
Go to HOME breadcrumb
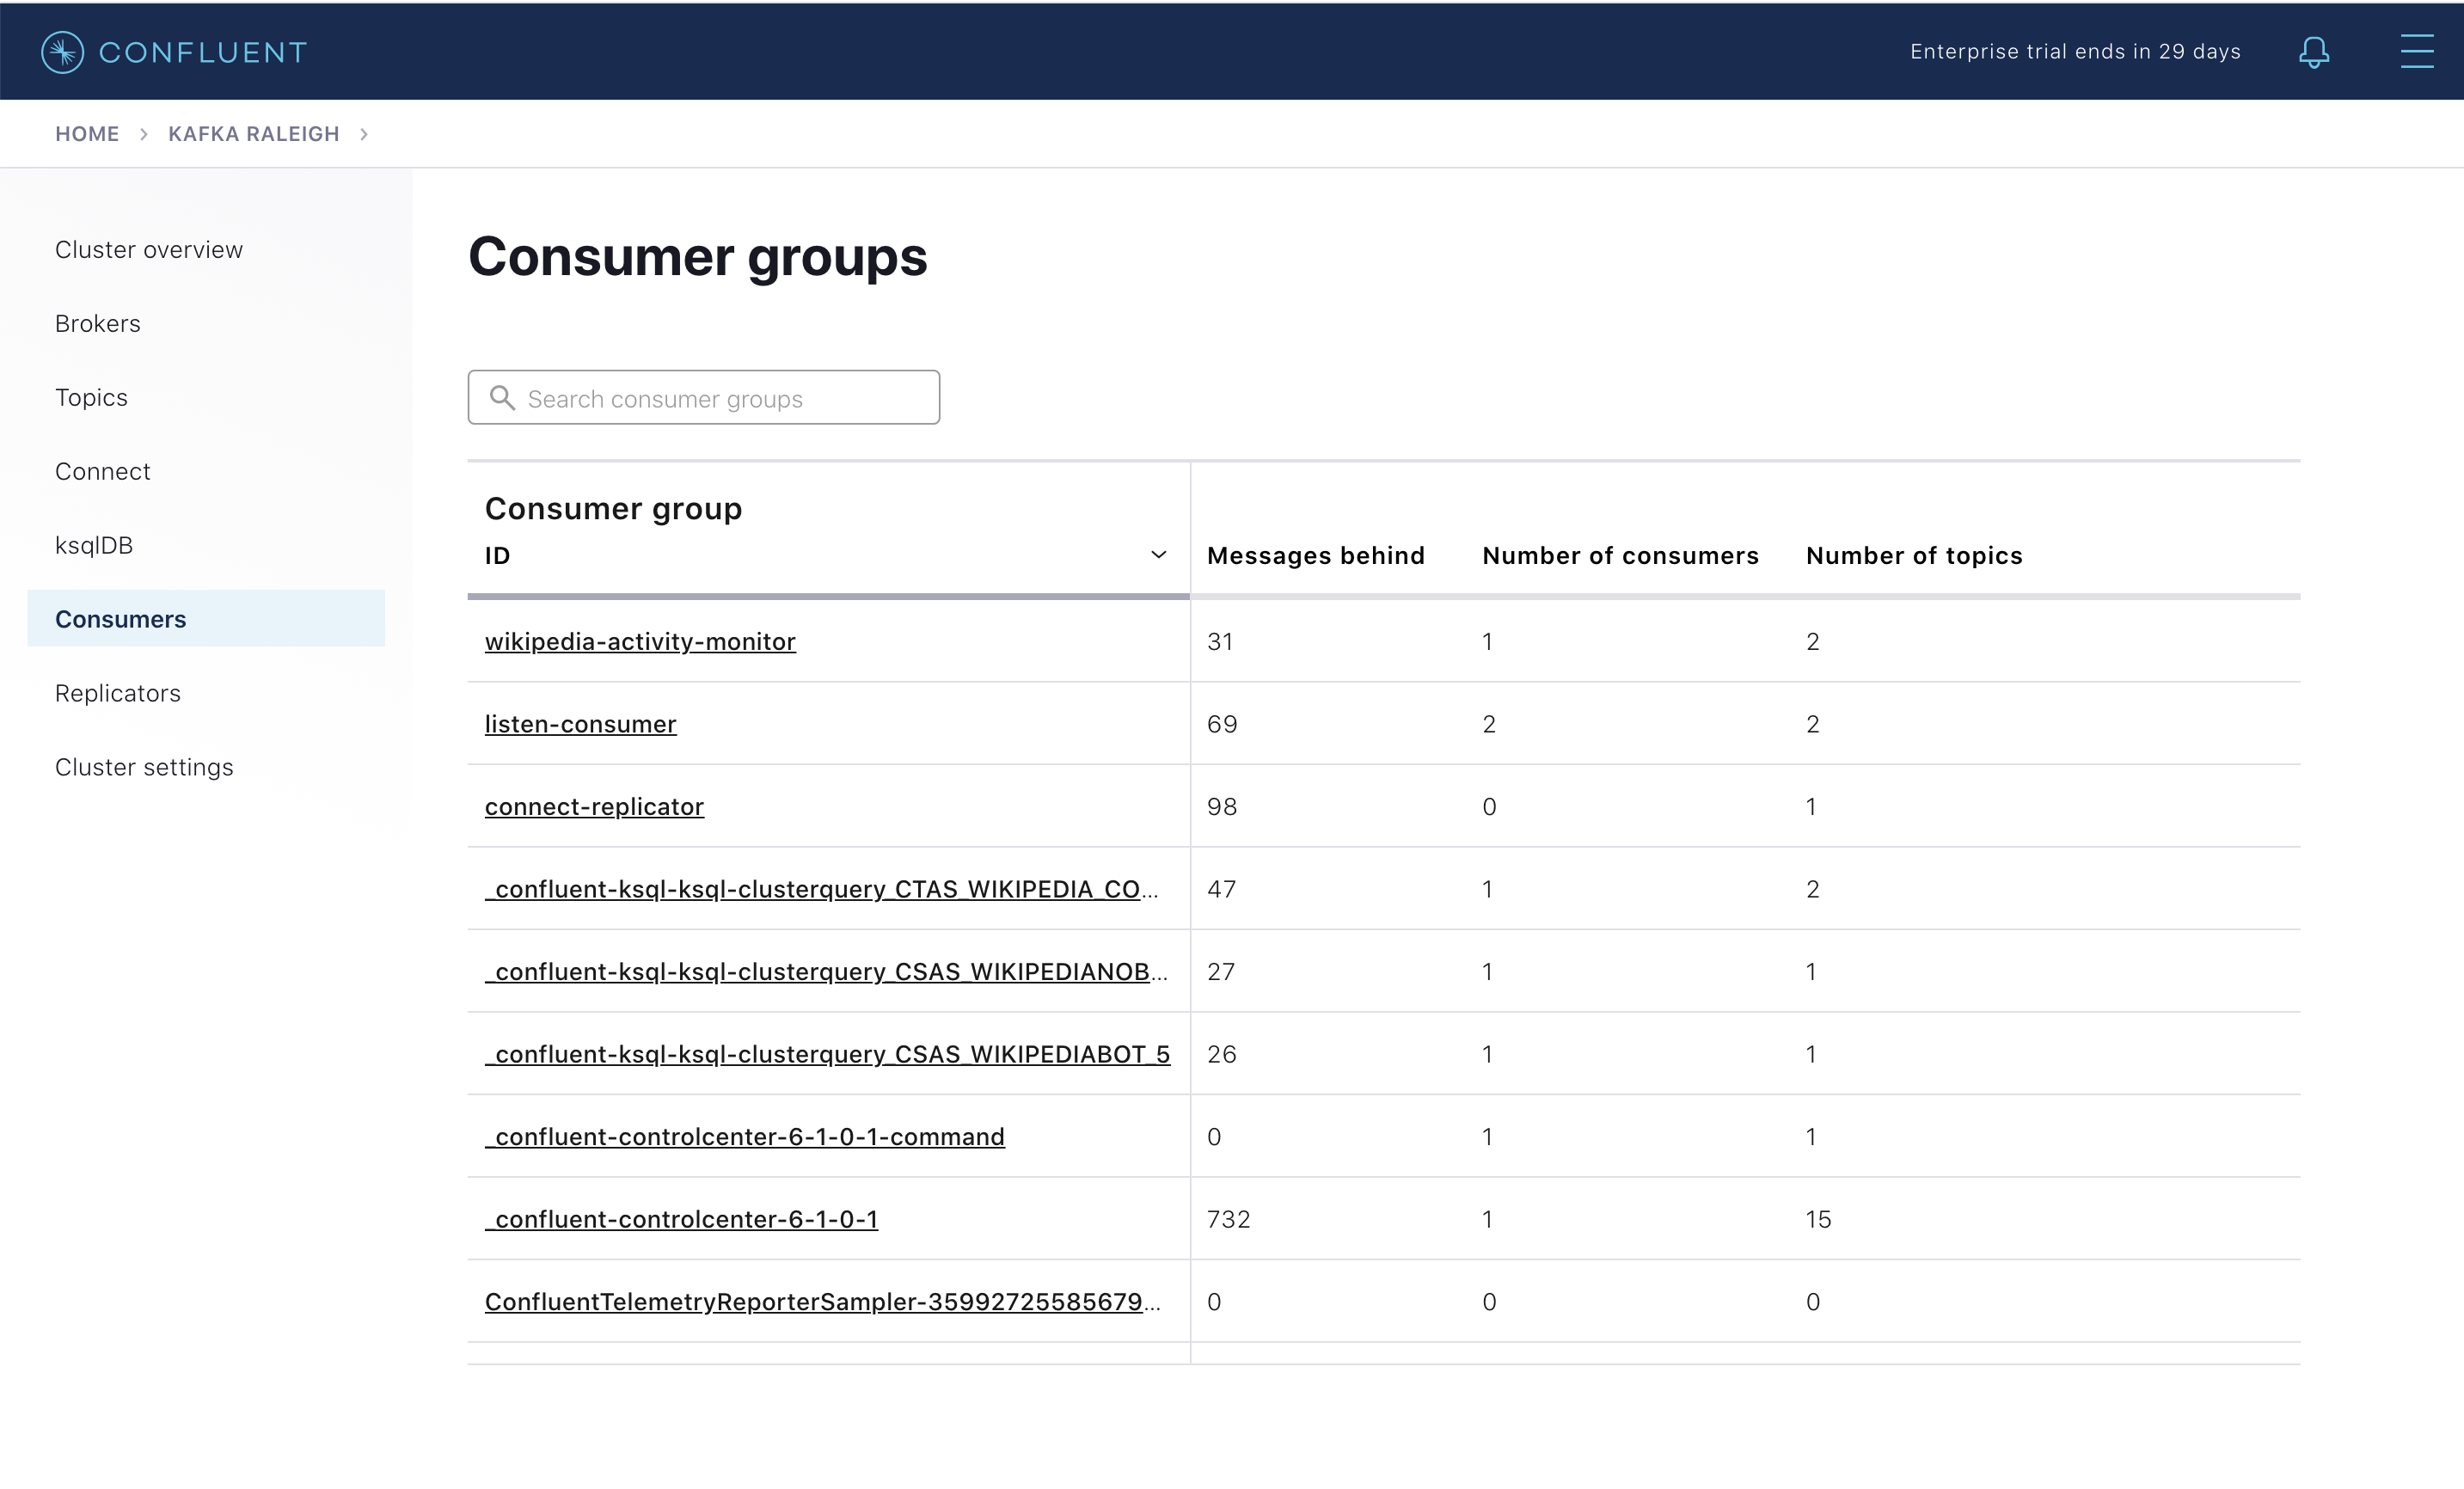87,134
